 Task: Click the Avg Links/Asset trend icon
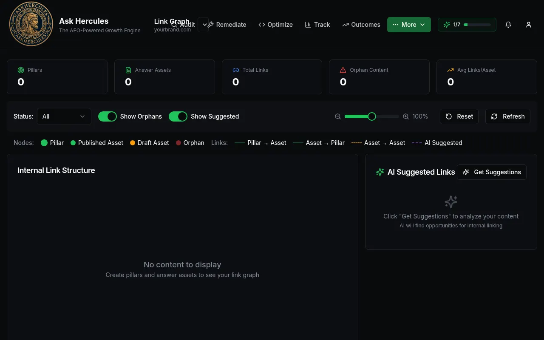[450, 70]
